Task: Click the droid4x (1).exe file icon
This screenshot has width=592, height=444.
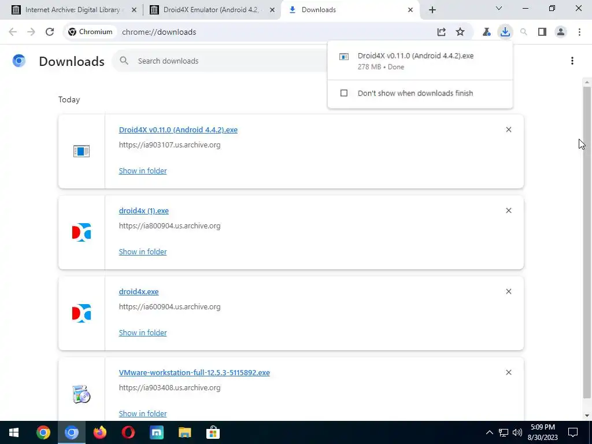Action: 81,232
